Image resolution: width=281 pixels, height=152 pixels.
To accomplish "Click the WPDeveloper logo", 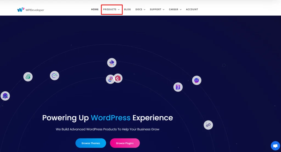I will coord(31,10).
